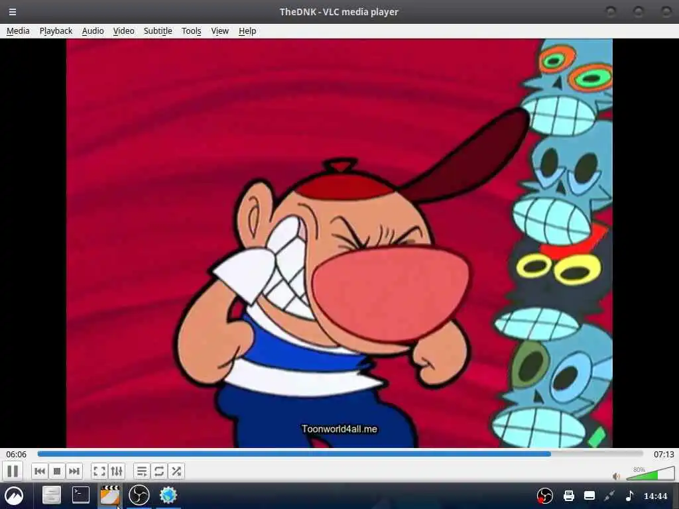Open the Help menu
This screenshot has width=679, height=509.
(247, 30)
